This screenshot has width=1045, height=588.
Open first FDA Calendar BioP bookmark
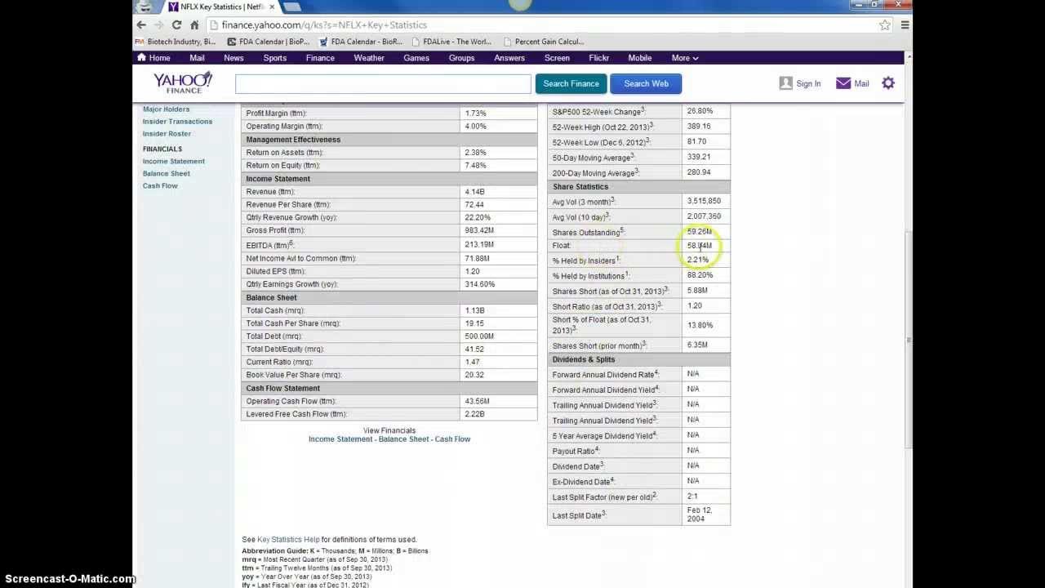click(x=269, y=42)
